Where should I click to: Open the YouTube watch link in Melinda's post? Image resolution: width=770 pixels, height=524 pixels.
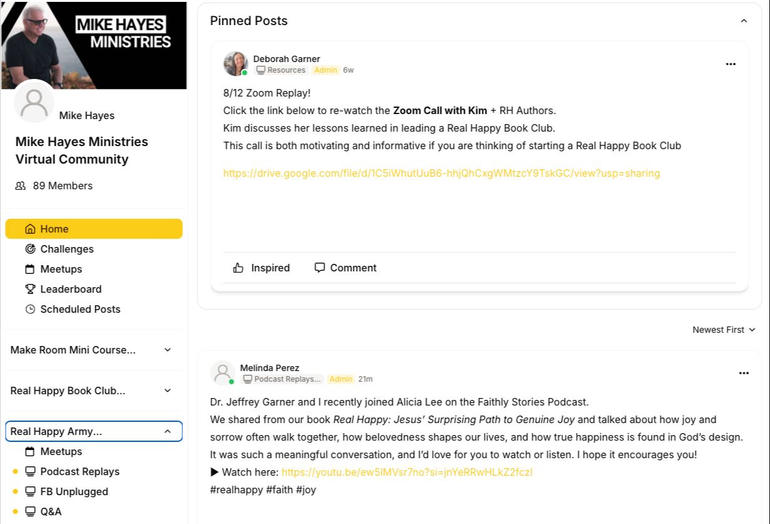tap(407, 472)
